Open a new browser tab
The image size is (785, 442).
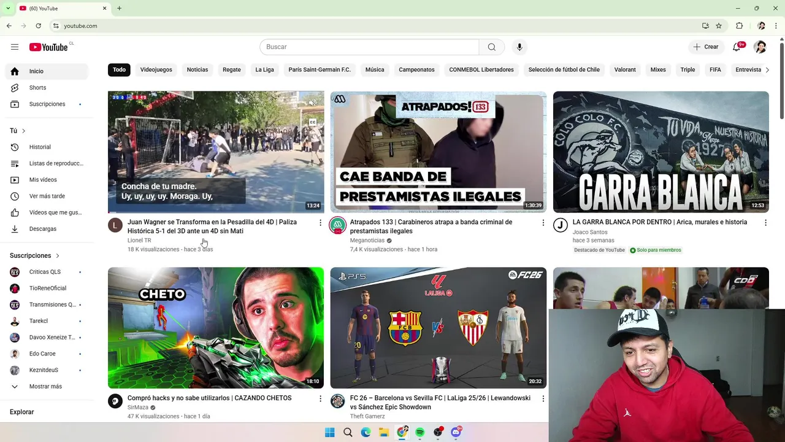click(x=119, y=9)
